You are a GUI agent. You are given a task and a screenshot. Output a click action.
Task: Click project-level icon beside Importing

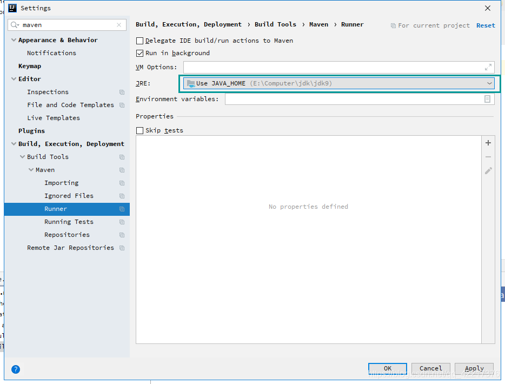tap(122, 183)
